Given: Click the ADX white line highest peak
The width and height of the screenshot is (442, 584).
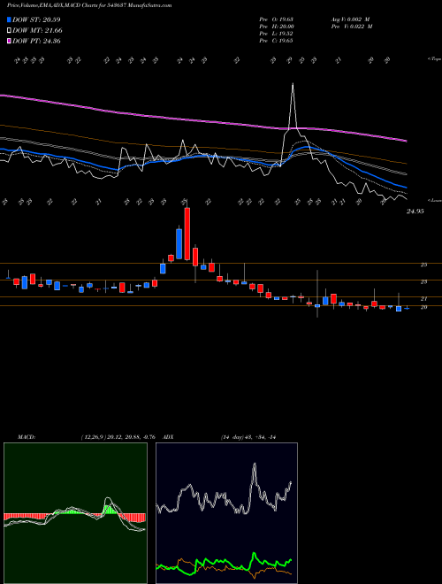Looking at the screenshot, I should click(x=255, y=464).
